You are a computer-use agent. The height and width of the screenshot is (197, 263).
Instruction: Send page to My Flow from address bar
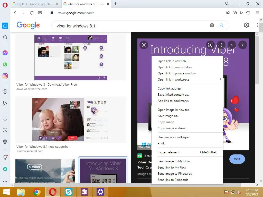[241, 13]
